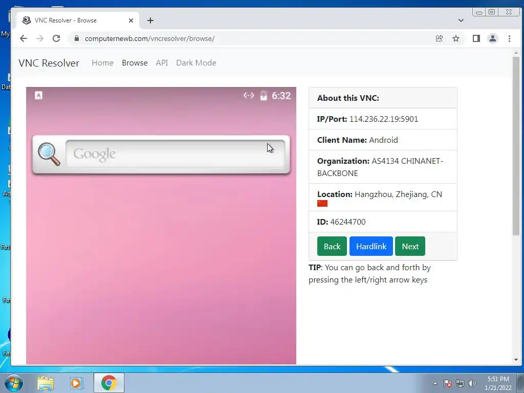Viewport: 524px width, 393px height.
Task: Open File Explorer from the taskbar
Action: tap(46, 383)
